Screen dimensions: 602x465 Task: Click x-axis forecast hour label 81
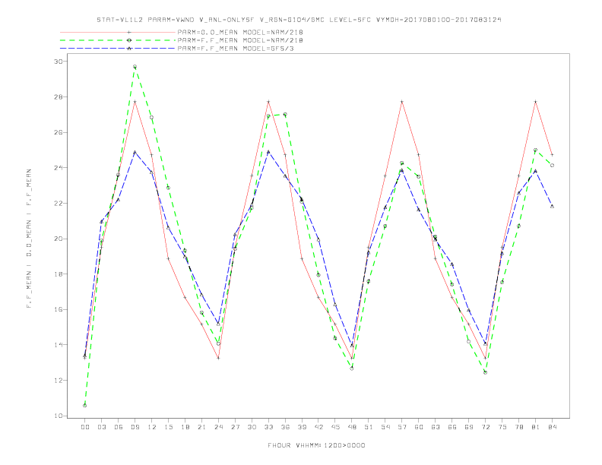point(536,427)
